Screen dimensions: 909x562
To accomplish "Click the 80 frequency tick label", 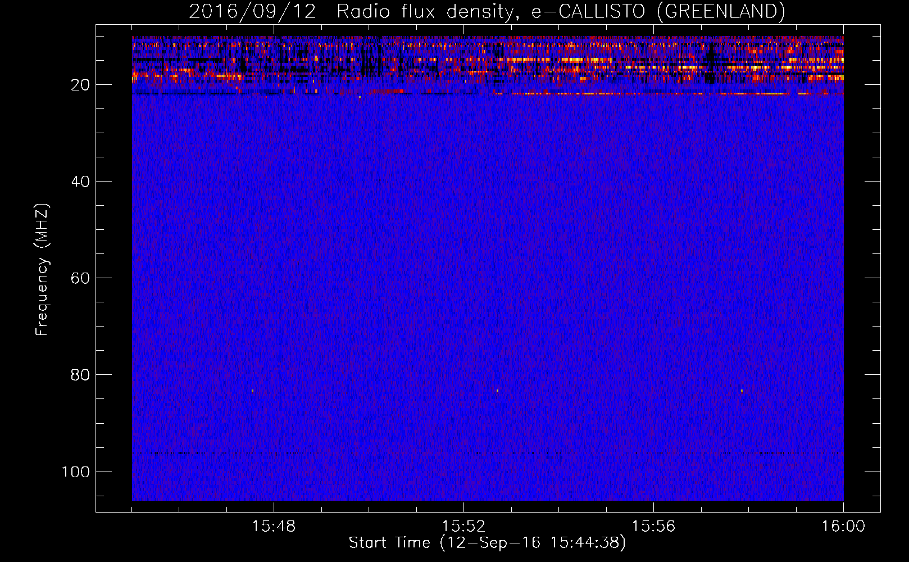I will click(x=80, y=375).
